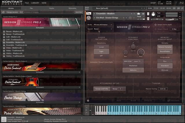Open snapshot view with the camera icon

138,14
